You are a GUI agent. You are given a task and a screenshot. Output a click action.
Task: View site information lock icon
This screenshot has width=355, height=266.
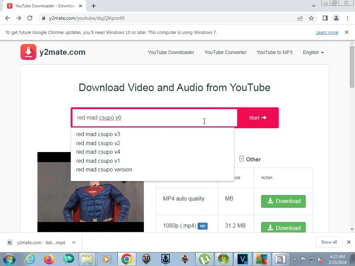tap(44, 18)
